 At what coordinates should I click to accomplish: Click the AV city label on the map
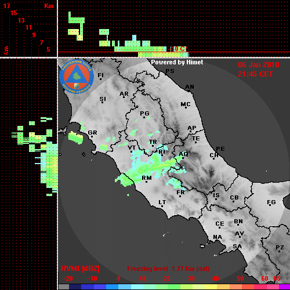[240, 234]
